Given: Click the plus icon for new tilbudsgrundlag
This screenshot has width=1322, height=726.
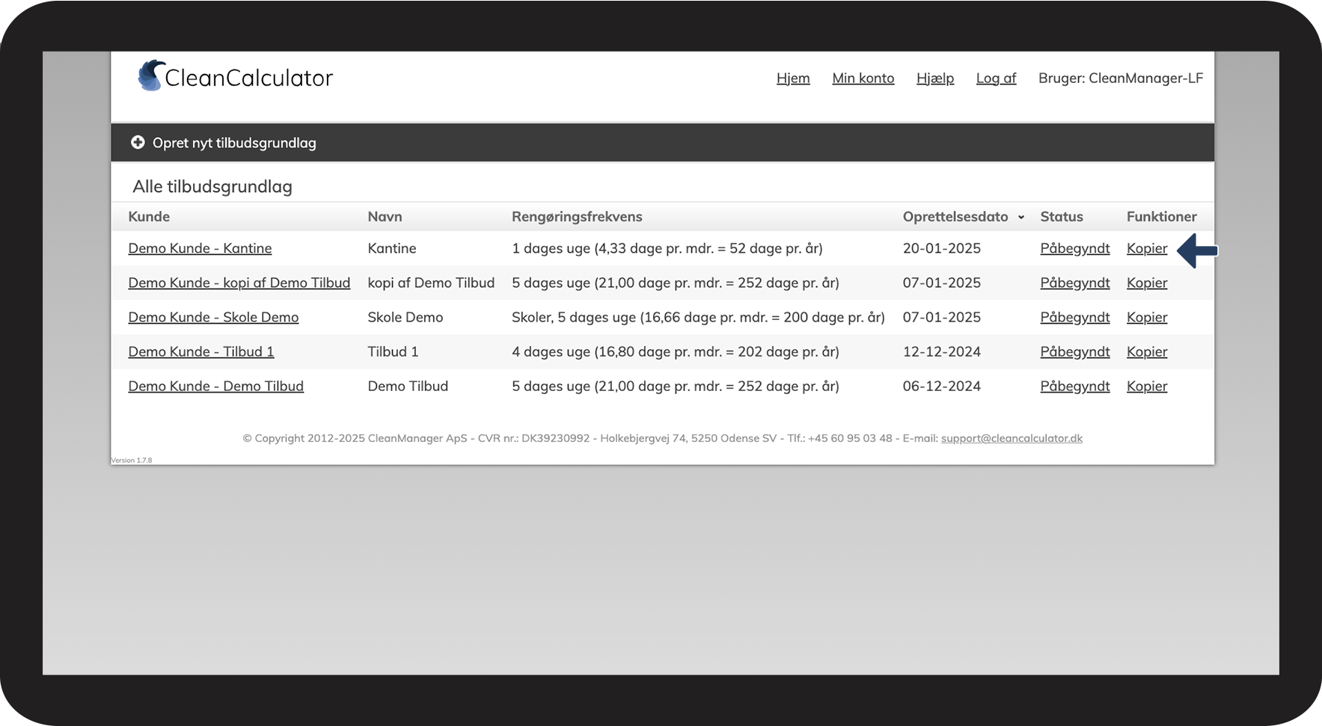Looking at the screenshot, I should point(138,142).
